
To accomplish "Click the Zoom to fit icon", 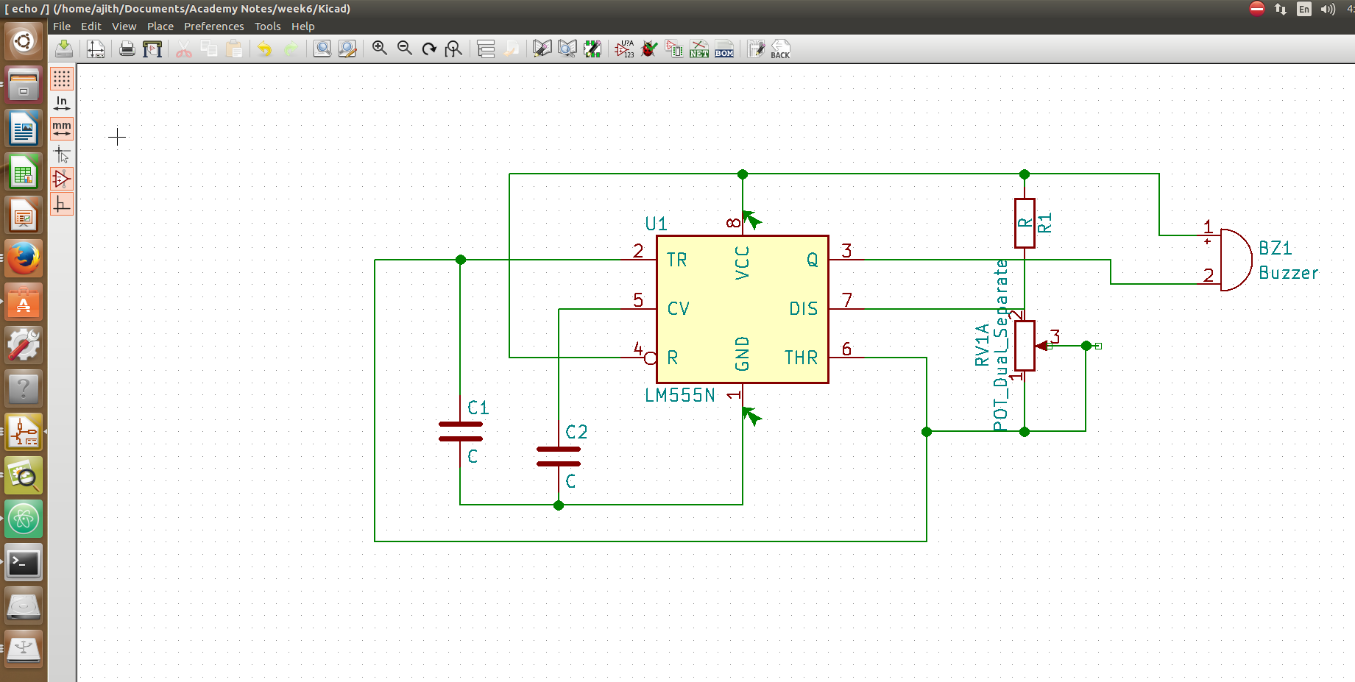I will (x=454, y=49).
